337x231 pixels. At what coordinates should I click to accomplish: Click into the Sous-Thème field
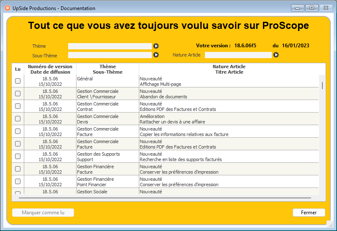tap(110, 55)
